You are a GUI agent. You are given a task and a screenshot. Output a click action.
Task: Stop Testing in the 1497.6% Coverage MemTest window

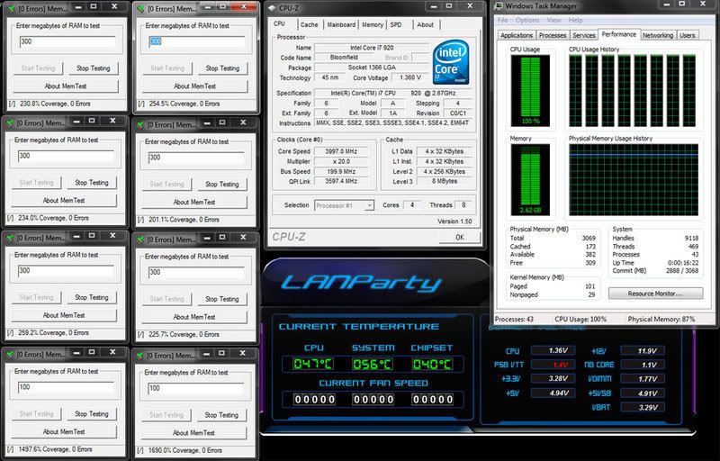pos(92,413)
